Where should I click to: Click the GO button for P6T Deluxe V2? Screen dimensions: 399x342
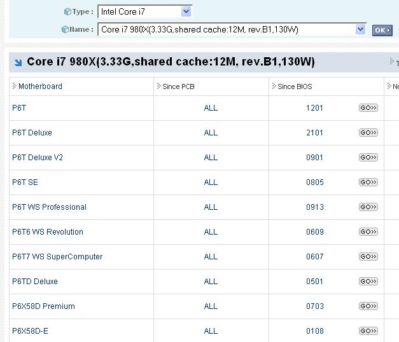pyautogui.click(x=368, y=158)
